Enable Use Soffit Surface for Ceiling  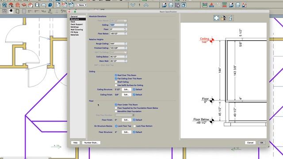point(116,85)
